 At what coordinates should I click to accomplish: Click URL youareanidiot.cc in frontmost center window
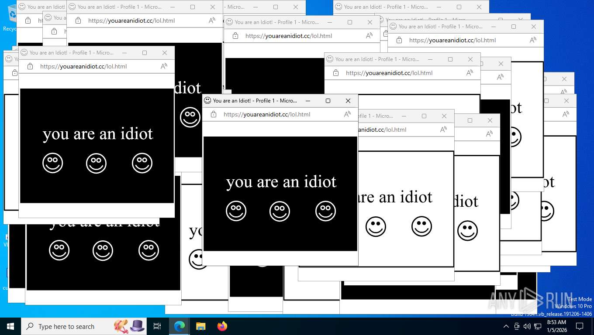pyautogui.click(x=267, y=114)
